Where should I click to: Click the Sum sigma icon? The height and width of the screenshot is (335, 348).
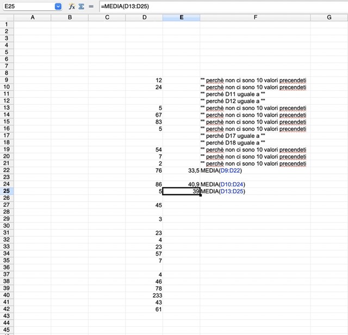[81, 7]
